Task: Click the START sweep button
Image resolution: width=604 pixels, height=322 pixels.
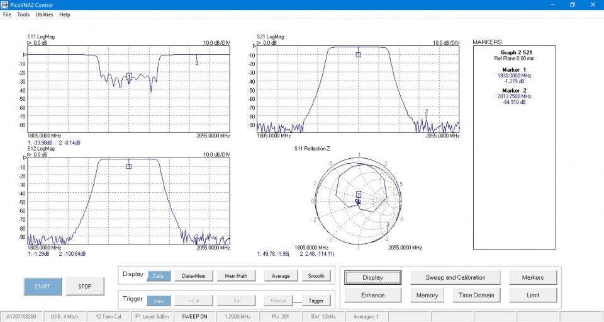Action: point(43,286)
